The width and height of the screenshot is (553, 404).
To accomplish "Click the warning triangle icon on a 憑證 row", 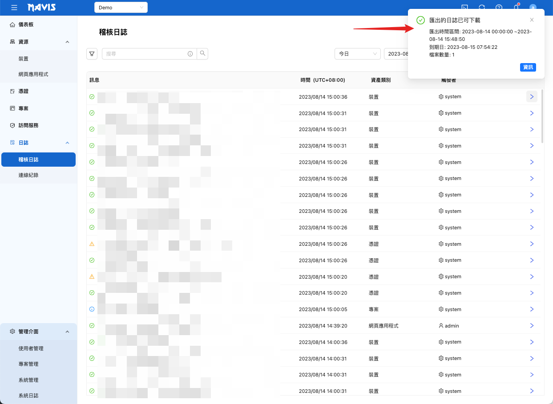I will 92,244.
